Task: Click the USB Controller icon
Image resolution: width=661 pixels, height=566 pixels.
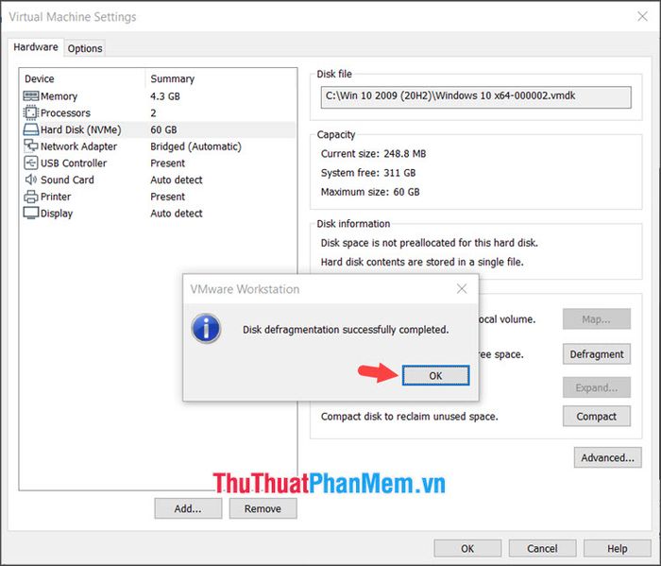Action: click(x=31, y=163)
